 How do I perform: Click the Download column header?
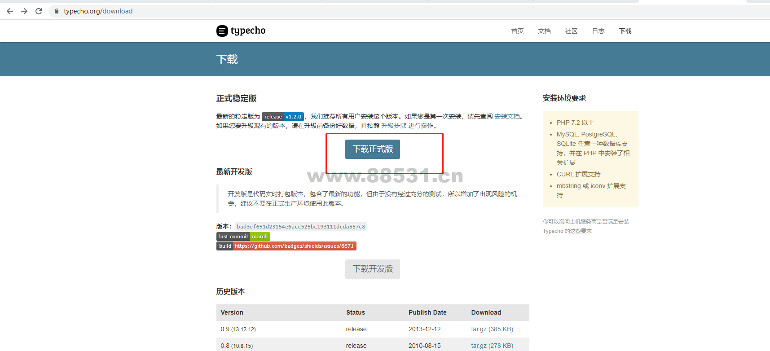tap(486, 312)
